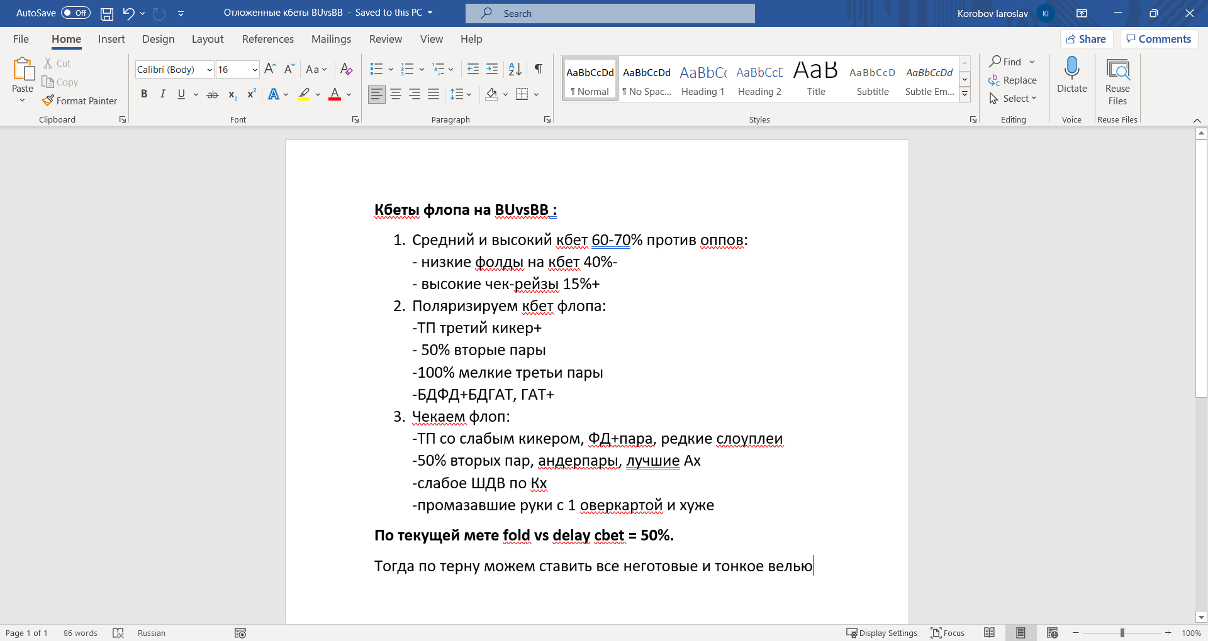
Task: Switch to Read Mode view
Action: tap(989, 633)
